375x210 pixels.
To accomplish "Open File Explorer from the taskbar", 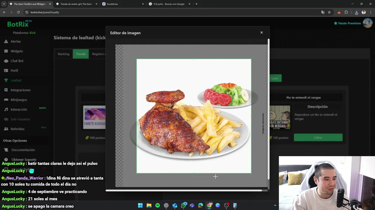I will (149, 205).
